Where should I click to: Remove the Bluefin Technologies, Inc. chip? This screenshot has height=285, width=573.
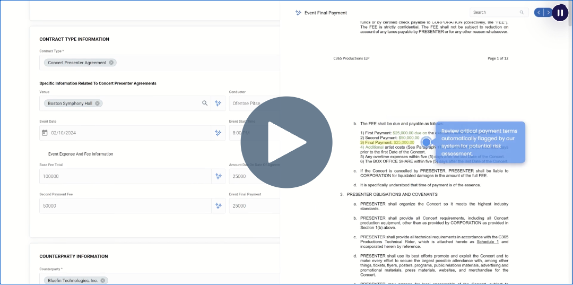click(103, 281)
